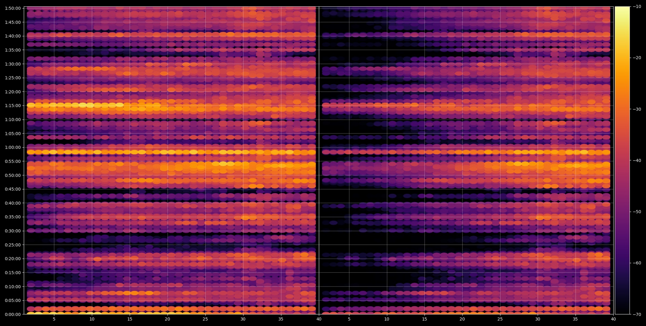Click x-axis tick 35 under the left heatmap

click(x=281, y=319)
